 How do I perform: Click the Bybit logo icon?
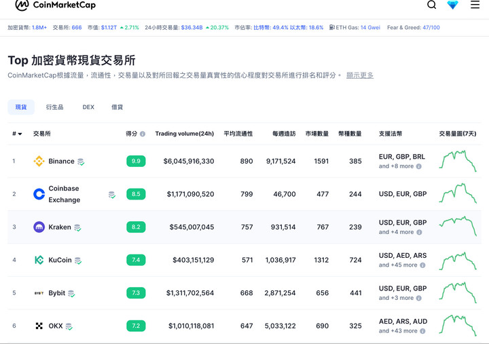[39, 293]
